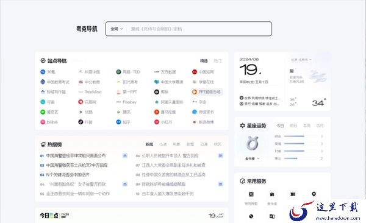This screenshot has height=223, width=366.
Task: Click the Taurus zodiac ring image
Action: [x=253, y=143]
